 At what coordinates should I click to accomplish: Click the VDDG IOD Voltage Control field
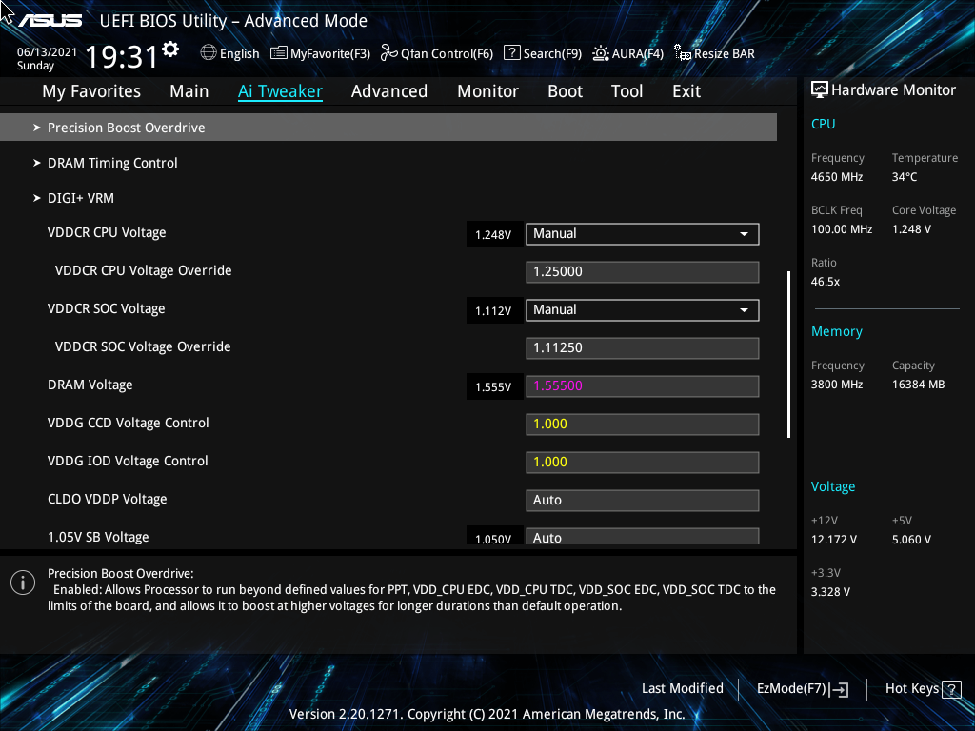pyautogui.click(x=643, y=463)
